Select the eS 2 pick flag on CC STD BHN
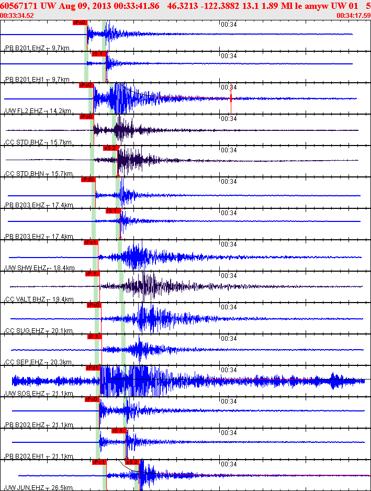 pos(110,148)
